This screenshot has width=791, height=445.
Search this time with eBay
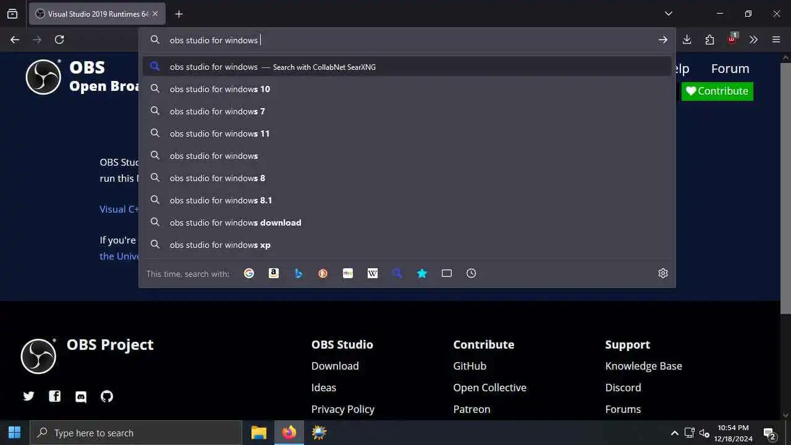348,273
